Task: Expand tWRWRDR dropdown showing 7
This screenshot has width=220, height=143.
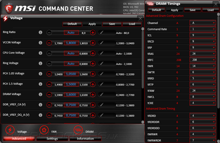Action: click(x=203, y=140)
